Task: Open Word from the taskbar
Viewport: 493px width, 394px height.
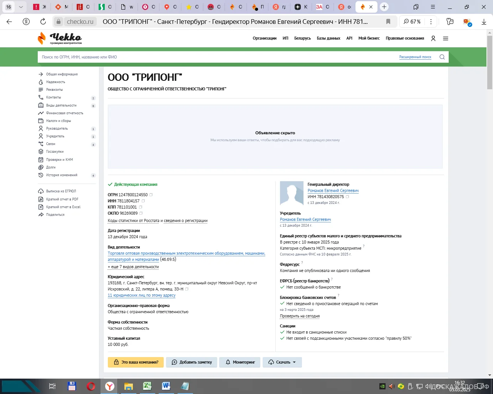Action: point(166,386)
